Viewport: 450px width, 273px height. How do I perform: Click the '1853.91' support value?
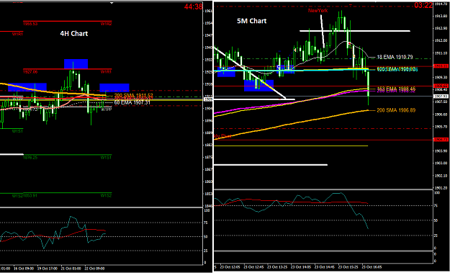30,195
